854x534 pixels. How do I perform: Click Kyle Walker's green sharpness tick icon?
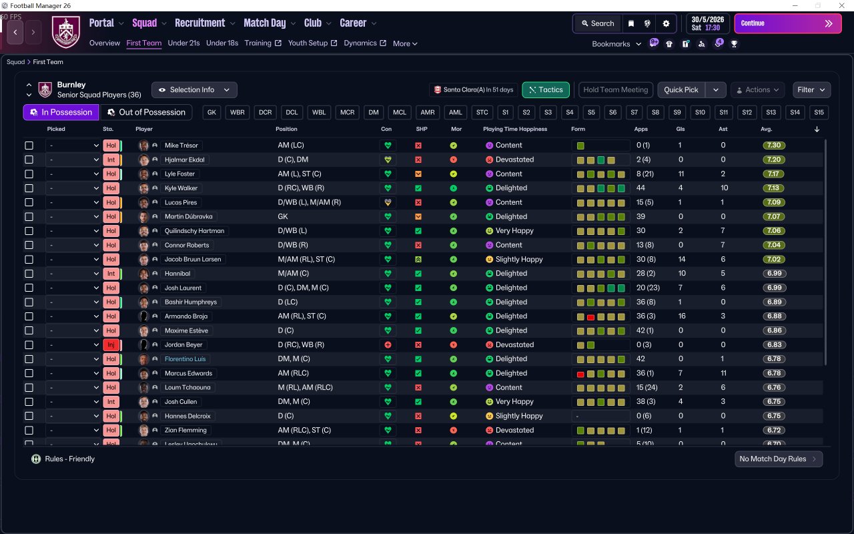418,188
